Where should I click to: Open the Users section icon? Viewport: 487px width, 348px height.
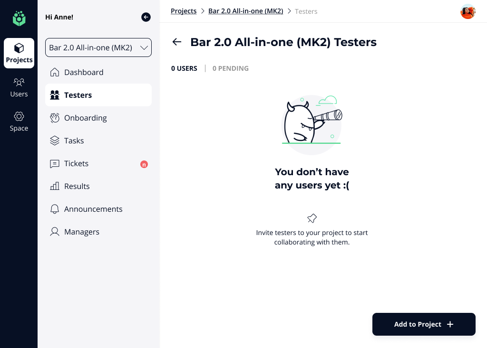pyautogui.click(x=19, y=83)
